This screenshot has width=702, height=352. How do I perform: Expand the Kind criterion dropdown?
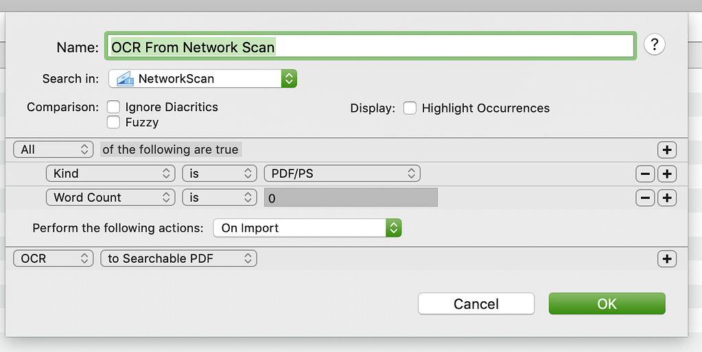point(110,174)
